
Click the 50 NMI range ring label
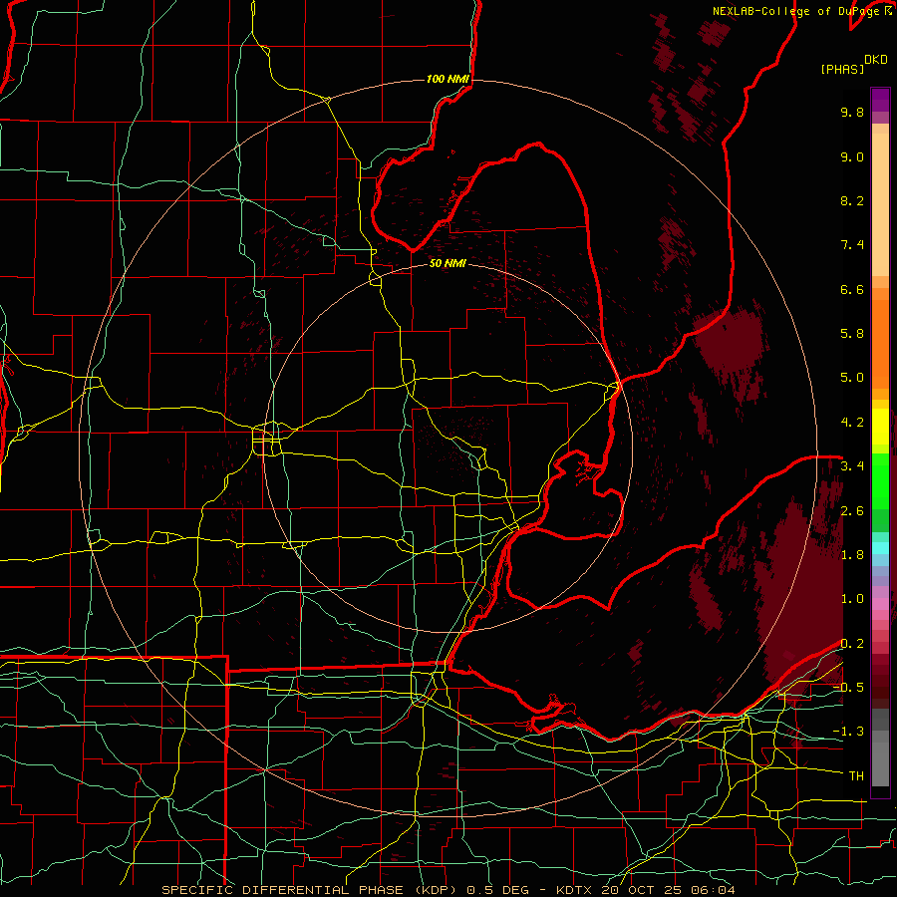[x=448, y=263]
